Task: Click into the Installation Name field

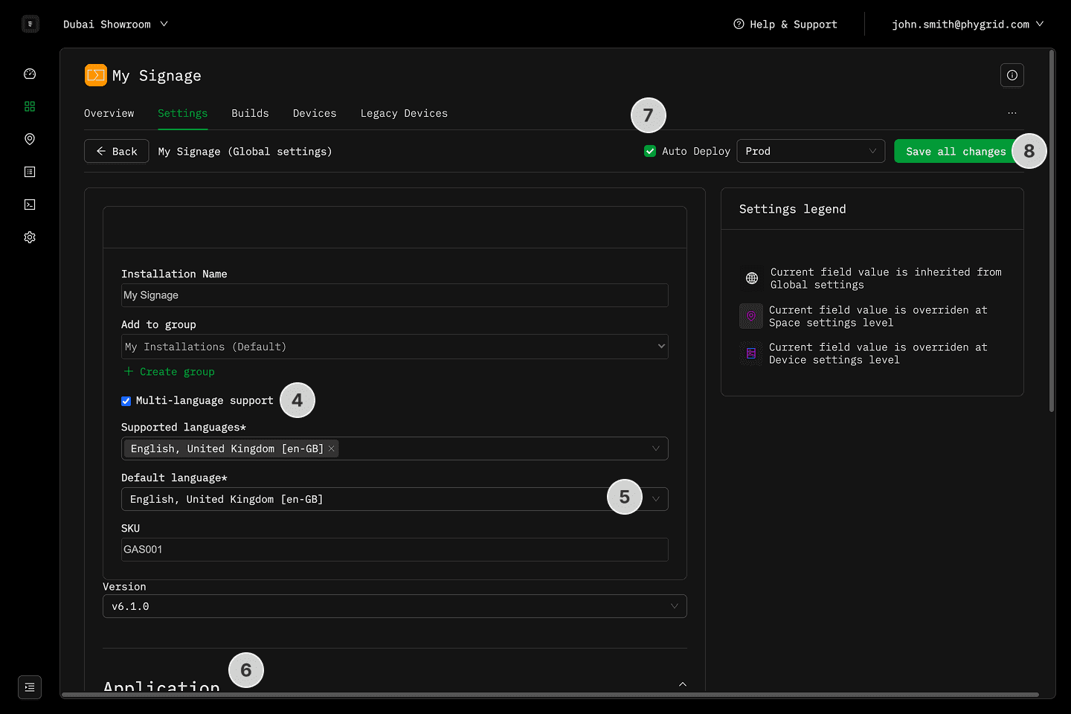Action: 395,295
